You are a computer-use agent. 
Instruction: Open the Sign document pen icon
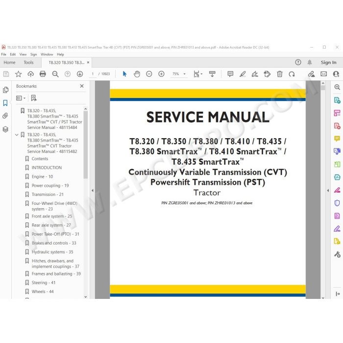pyautogui.click(x=255, y=74)
